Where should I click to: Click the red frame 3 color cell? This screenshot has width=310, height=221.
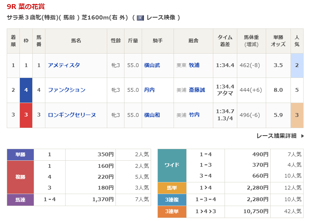[26, 115]
